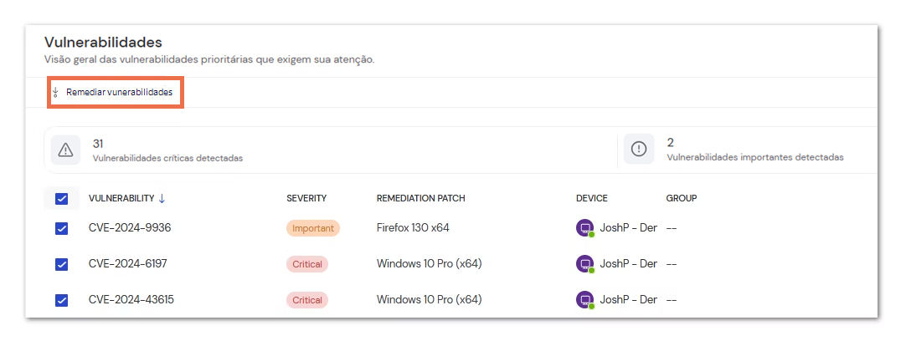Click the Important severity badge
Screen dimensions: 906x346
click(313, 228)
